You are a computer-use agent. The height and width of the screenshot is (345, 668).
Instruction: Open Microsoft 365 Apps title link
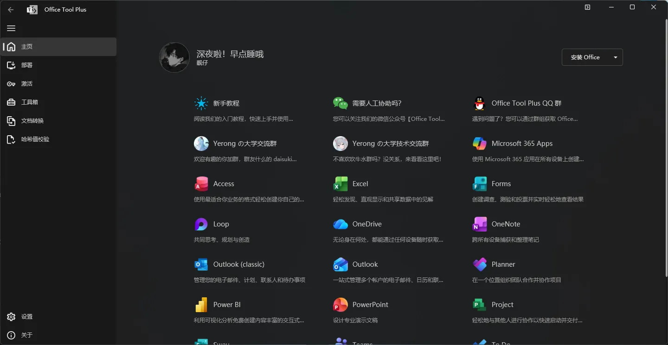pyautogui.click(x=522, y=144)
